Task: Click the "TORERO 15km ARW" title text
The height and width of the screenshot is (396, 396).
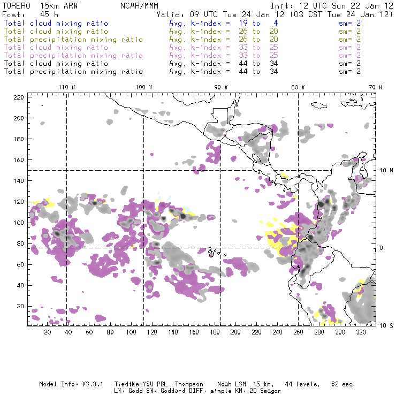Action: (x=40, y=5)
